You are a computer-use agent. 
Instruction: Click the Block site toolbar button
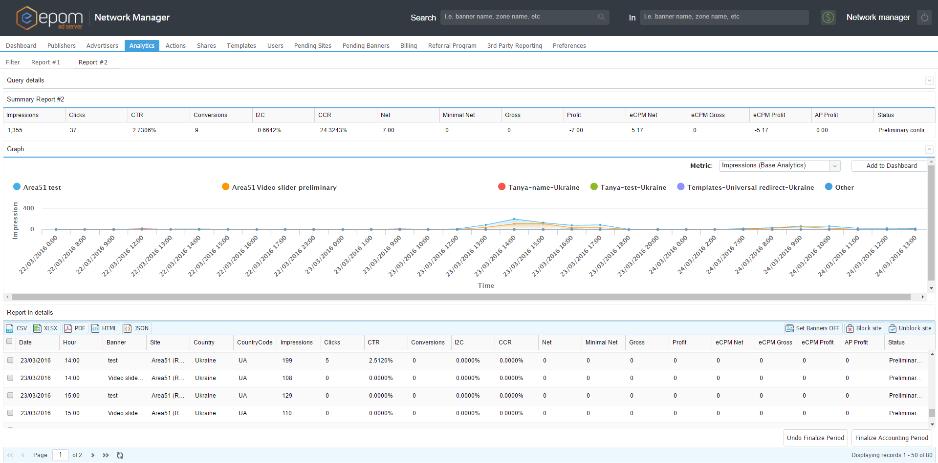[864, 328]
